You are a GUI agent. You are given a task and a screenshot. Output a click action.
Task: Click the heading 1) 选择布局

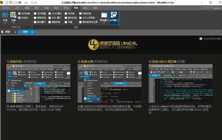(x=14, y=62)
